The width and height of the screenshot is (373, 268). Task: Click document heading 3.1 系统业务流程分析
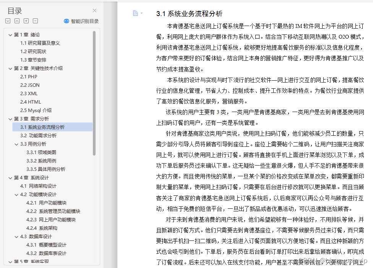click(x=189, y=14)
